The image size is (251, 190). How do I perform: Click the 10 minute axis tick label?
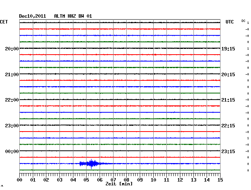click(153, 180)
